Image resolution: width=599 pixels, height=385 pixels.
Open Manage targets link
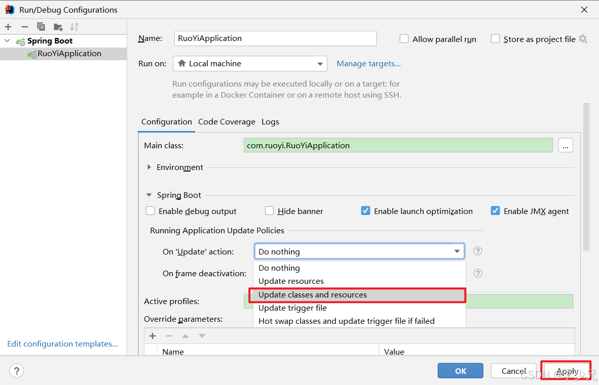368,64
